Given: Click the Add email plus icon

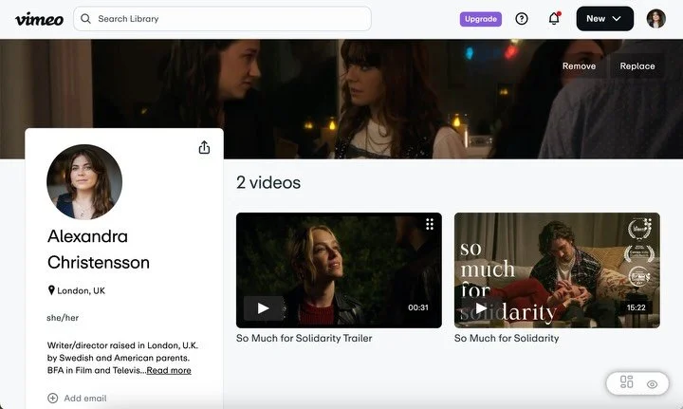Looking at the screenshot, I should coord(53,399).
